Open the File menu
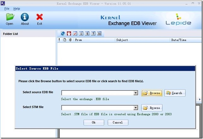 pos(7,9)
